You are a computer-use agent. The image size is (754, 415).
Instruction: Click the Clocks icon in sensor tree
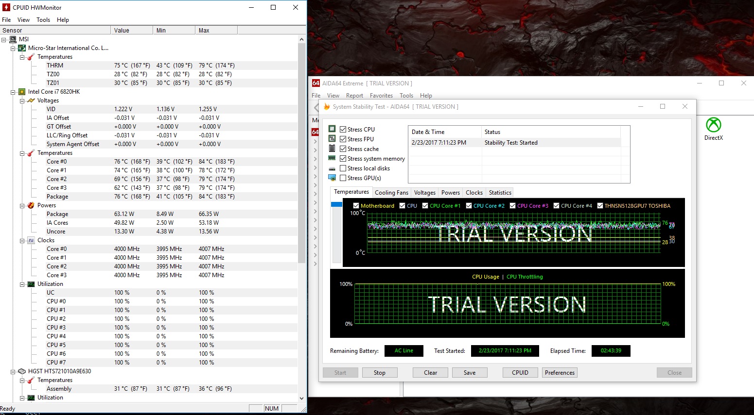click(x=31, y=240)
